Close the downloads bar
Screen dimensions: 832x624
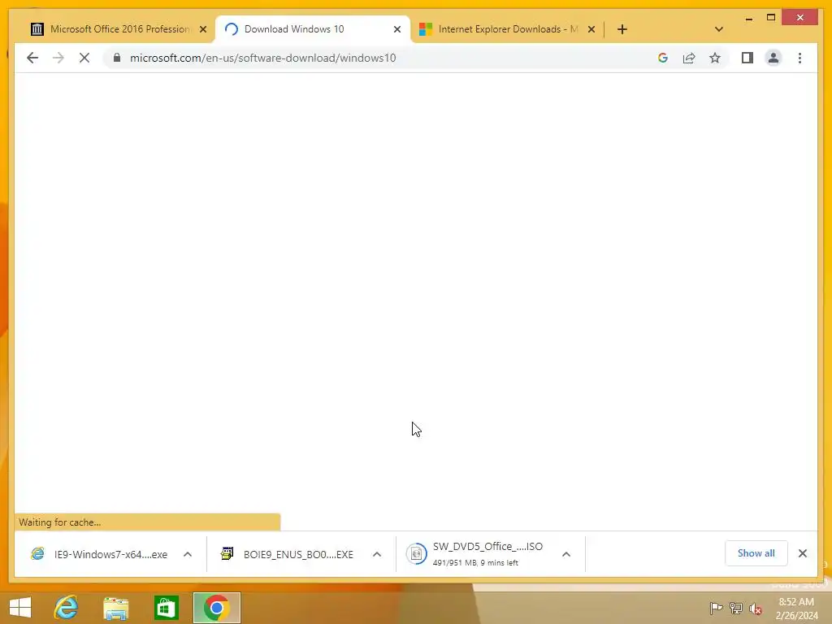point(802,553)
